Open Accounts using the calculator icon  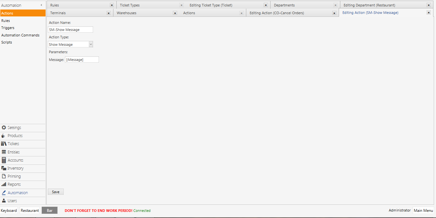point(4,160)
